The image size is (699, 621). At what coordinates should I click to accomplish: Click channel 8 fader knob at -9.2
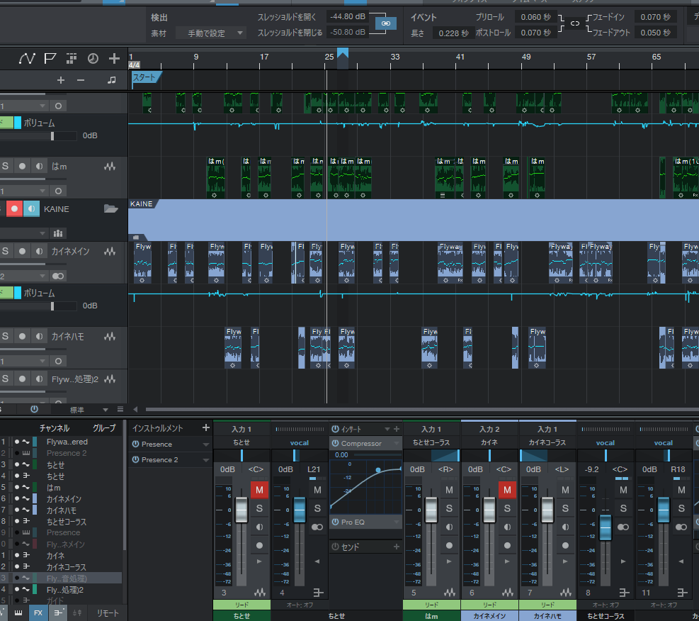click(606, 527)
